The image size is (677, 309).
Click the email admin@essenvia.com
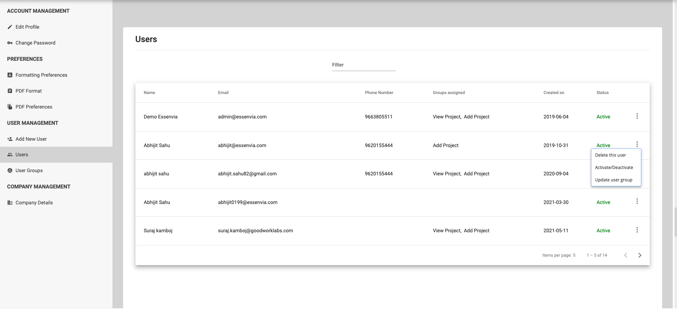pyautogui.click(x=242, y=117)
